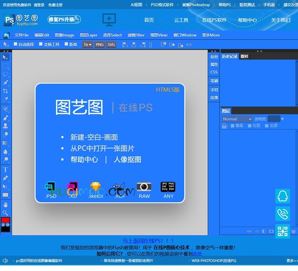
Task: Click the QQ penguin contact icon
Action: tap(283, 196)
